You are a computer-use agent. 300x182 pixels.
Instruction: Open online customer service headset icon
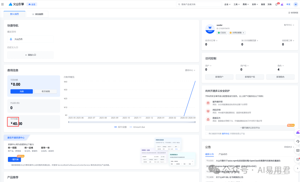coord(298,141)
